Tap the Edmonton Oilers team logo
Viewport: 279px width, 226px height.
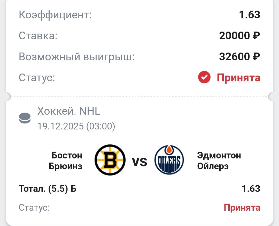click(169, 160)
